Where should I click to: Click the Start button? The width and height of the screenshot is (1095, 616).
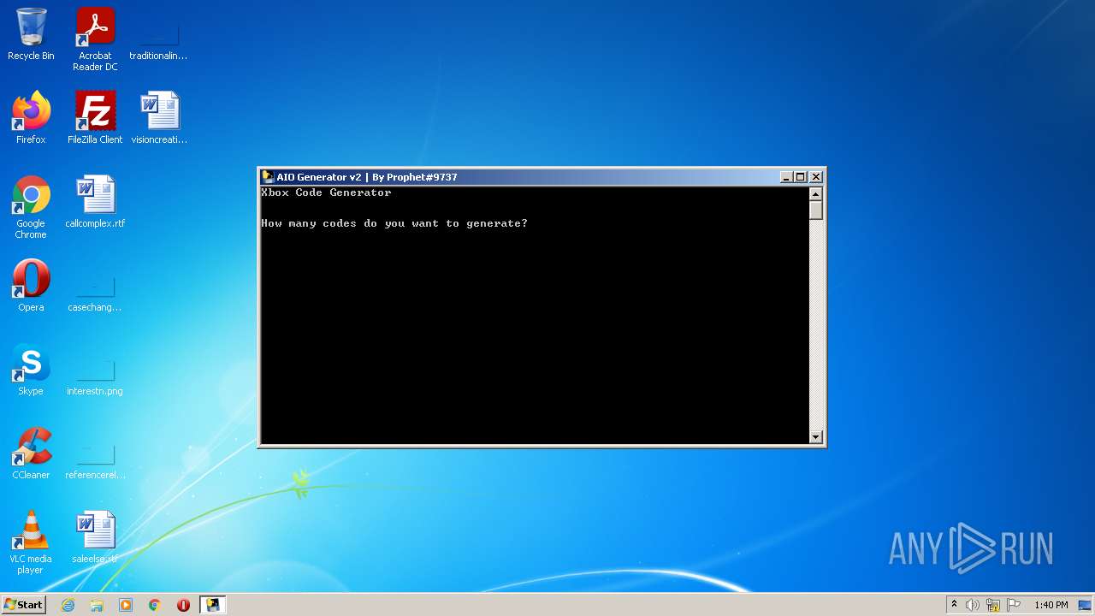pyautogui.click(x=23, y=605)
